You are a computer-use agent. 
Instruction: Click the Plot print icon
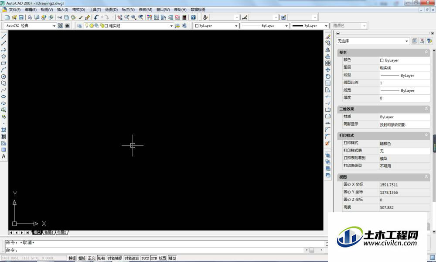tap(30, 17)
